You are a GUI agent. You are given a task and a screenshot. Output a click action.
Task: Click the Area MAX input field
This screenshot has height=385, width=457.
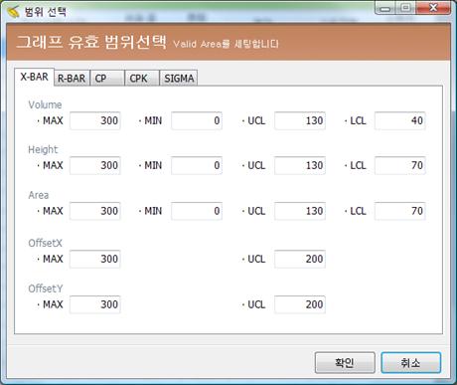95,211
